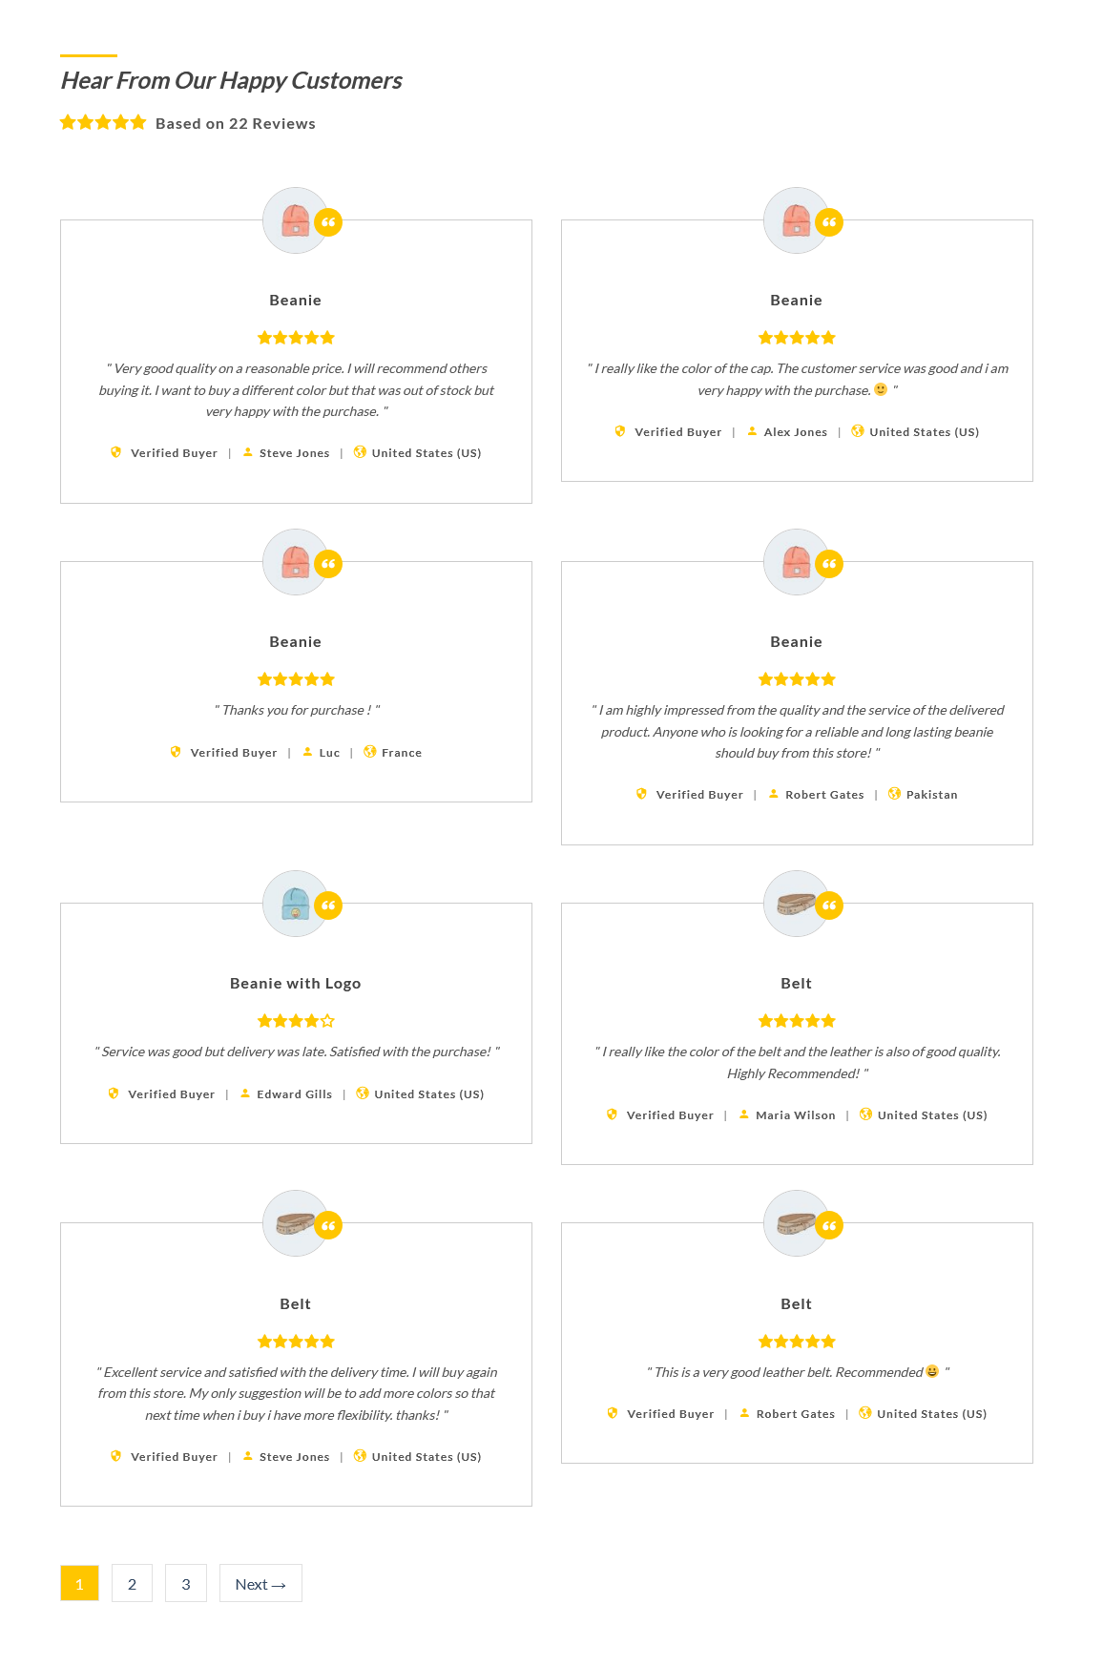Click the blue Beanie with Logo thumbnail
Image resolution: width=1103 pixels, height=1666 pixels.
296,903
